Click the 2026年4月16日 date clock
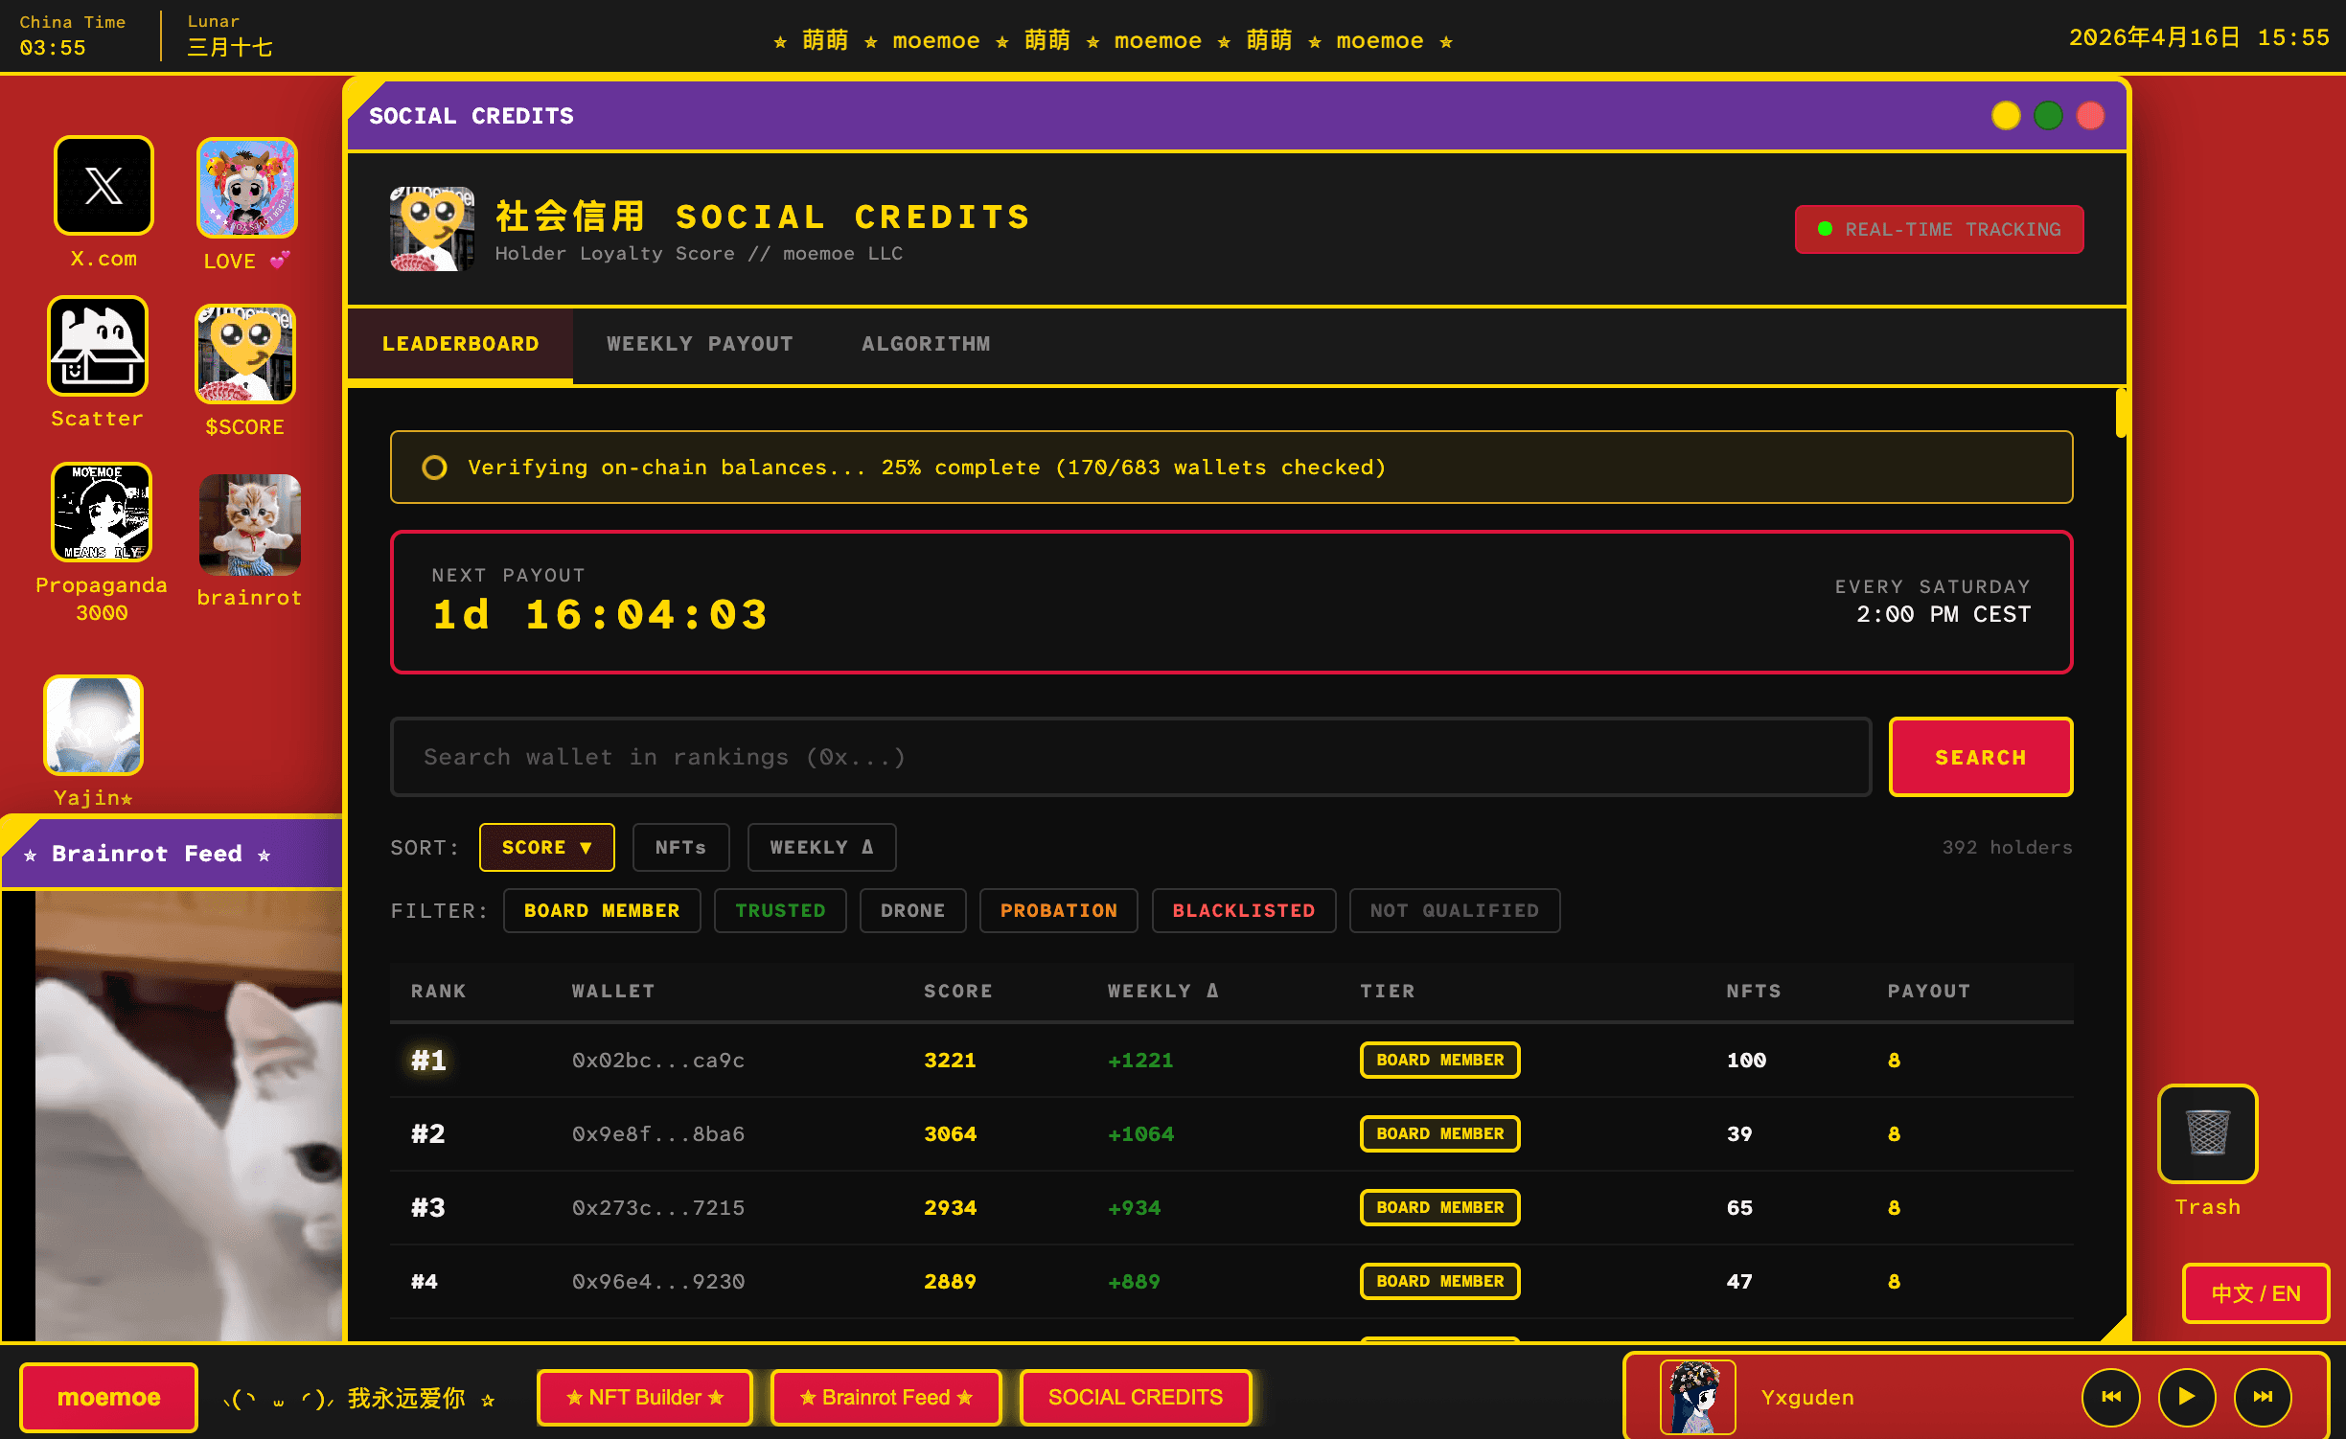 (2198, 37)
